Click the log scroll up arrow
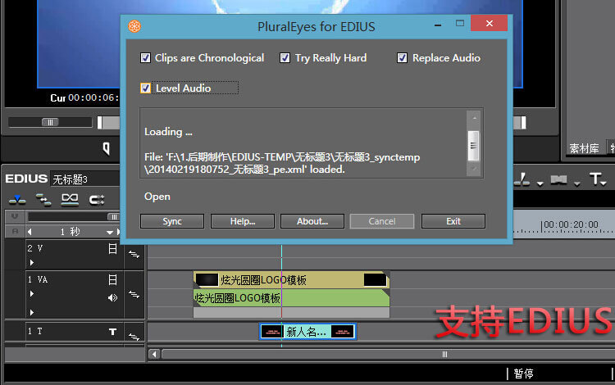 tap(474, 117)
